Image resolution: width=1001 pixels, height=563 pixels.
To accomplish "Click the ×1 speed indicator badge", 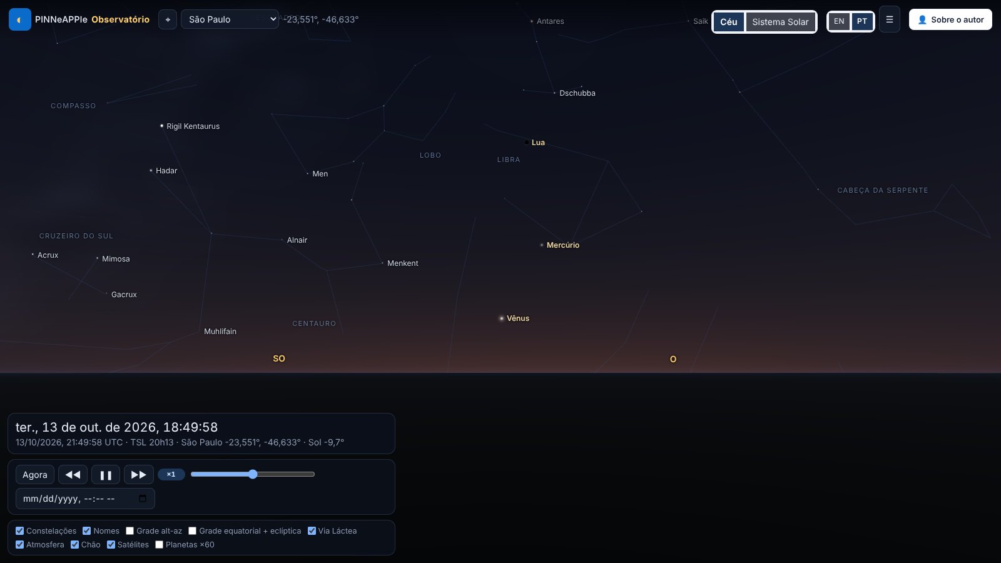I will pos(171,474).
